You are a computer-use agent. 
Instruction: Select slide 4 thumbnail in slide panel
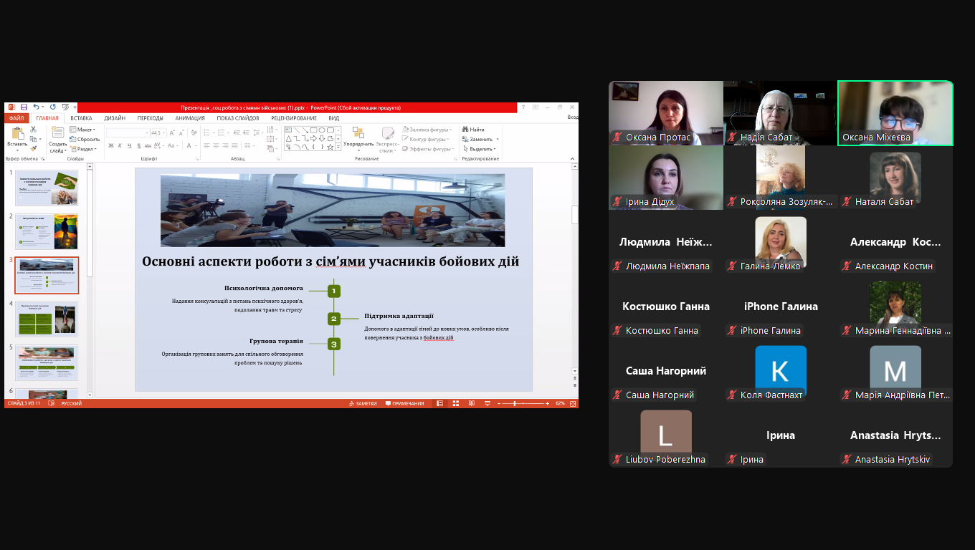click(x=47, y=319)
